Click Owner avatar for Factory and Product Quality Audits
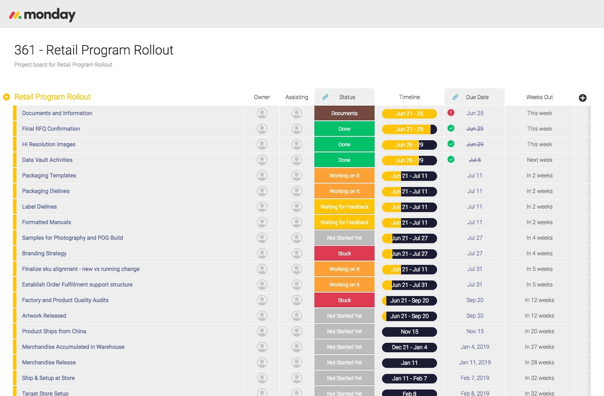This screenshot has width=604, height=396. point(262,300)
